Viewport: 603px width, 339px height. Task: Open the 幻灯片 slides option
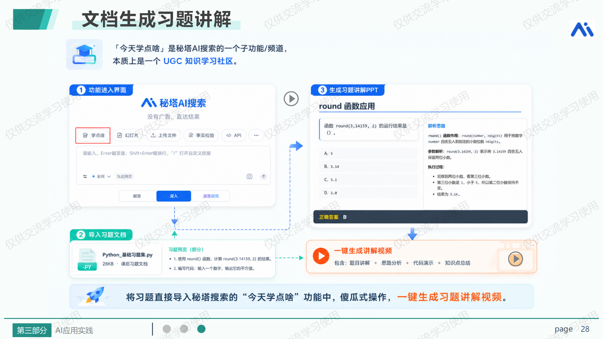tap(128, 135)
